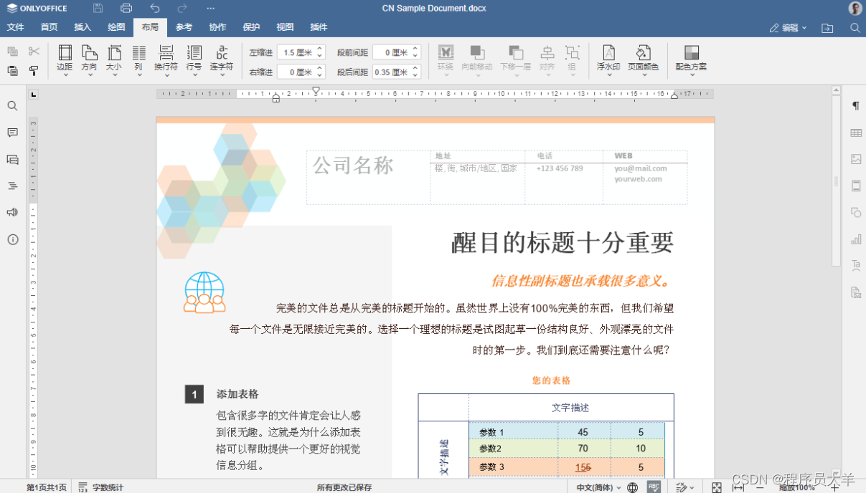Switch to the 协作 (Collaboration) tab
This screenshot has height=493, width=866.
(217, 27)
